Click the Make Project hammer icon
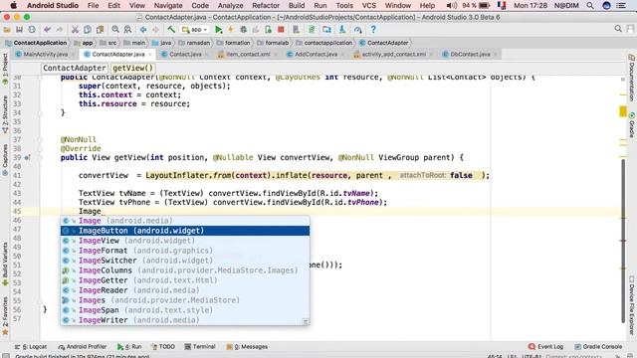This screenshot has width=637, height=358. coord(171,30)
